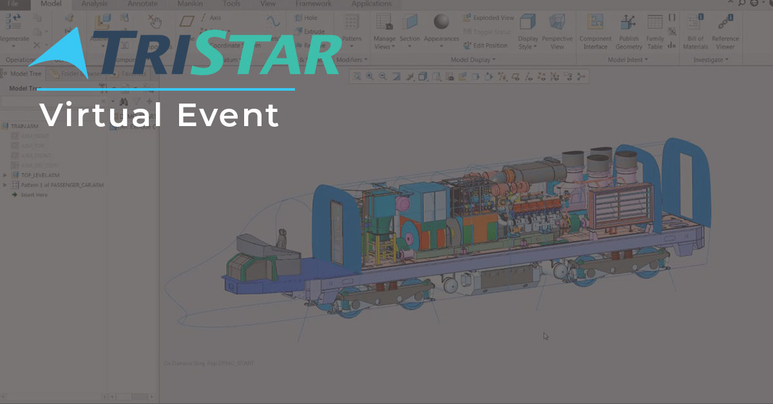Select the Model Tree navigator tab

point(23,73)
